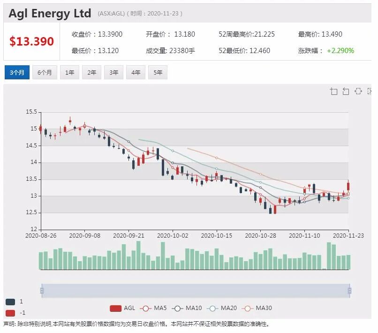Click the left handle of date zoom slider
The width and height of the screenshot is (378, 333).
(x=42, y=291)
